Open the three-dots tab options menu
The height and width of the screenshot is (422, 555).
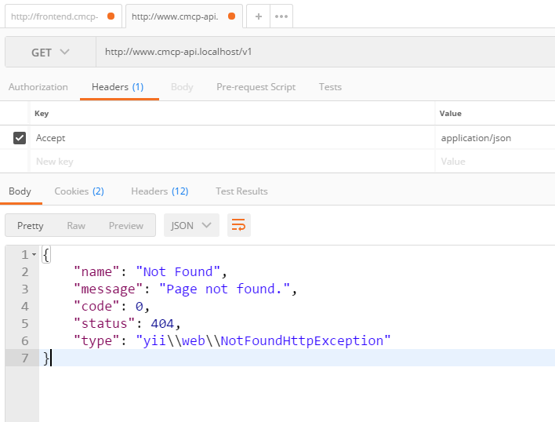pos(281,16)
